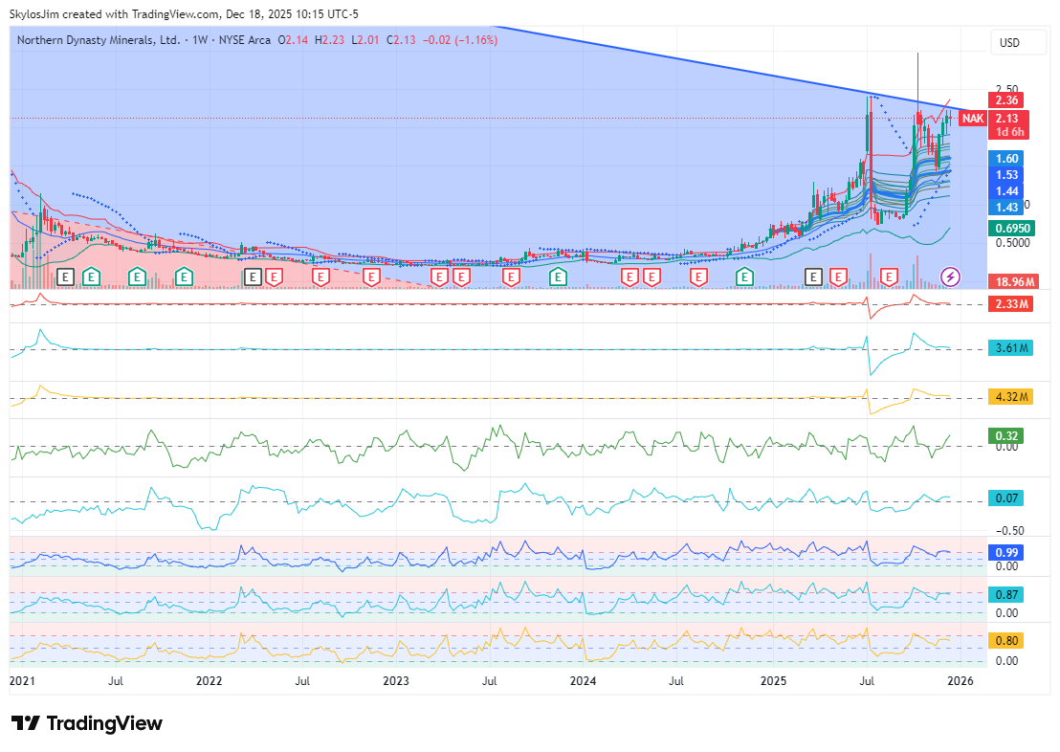Click the green 0.6950 price label
Image resolution: width=1060 pixels, height=752 pixels.
pos(1012,229)
